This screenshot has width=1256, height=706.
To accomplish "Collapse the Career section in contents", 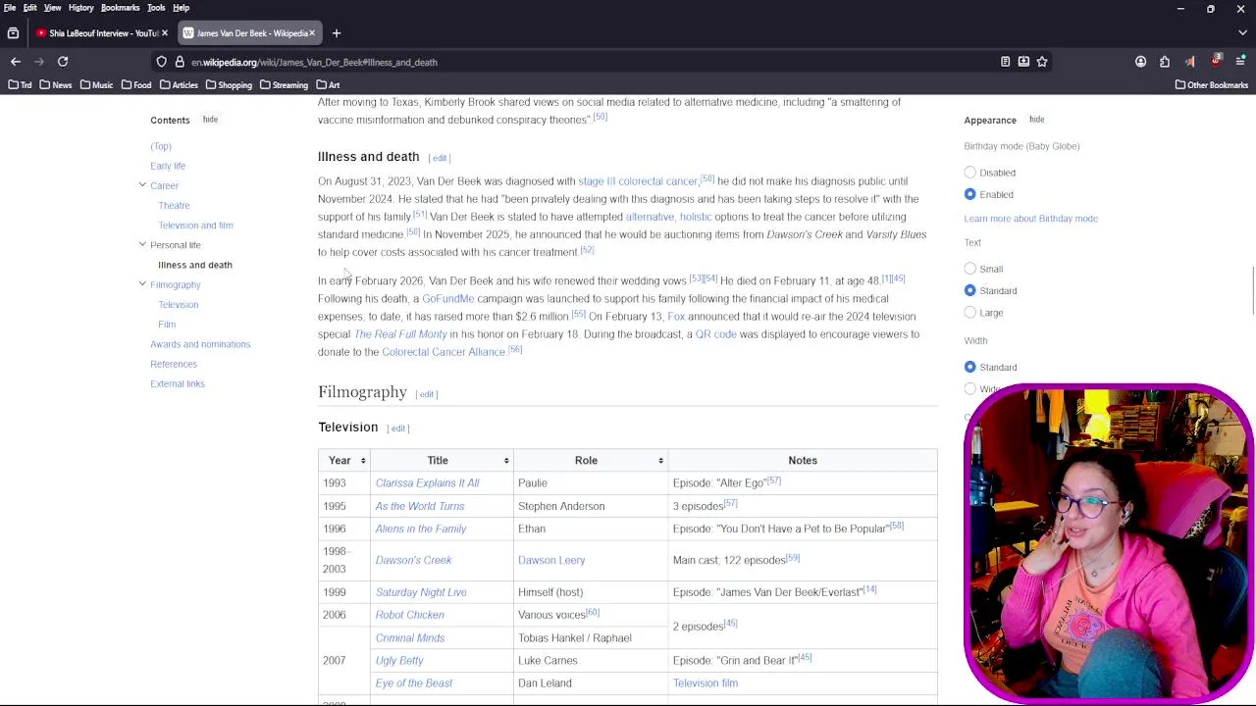I will pos(142,185).
